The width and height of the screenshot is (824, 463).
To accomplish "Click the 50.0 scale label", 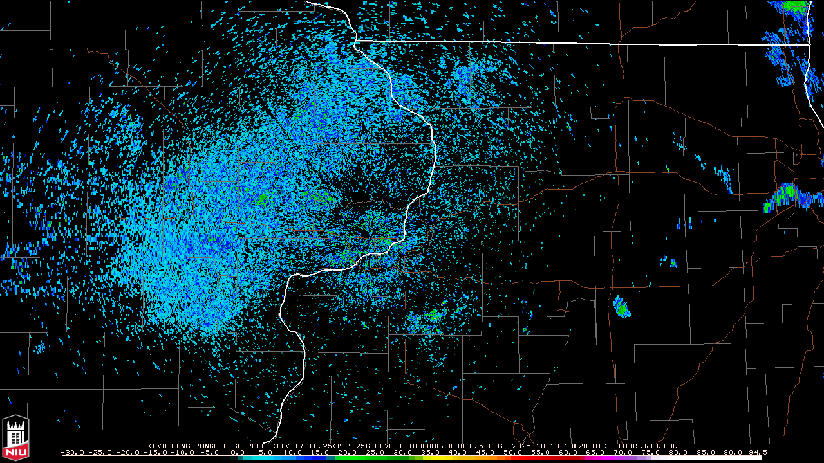I will [x=513, y=453].
